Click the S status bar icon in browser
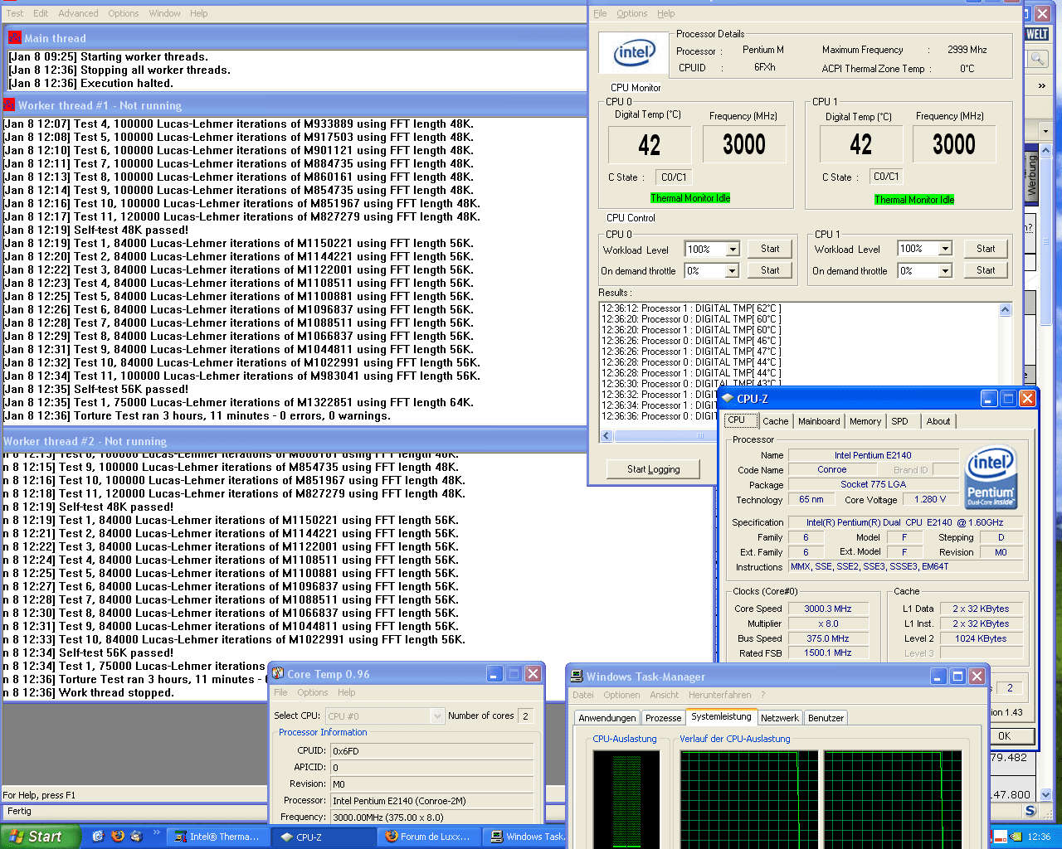This screenshot has width=1062, height=849. point(1030,811)
